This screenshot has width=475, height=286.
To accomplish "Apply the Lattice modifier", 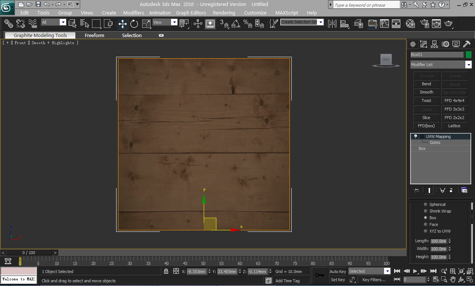I will tap(454, 126).
